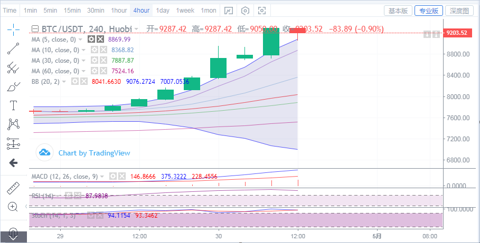This screenshot has height=243, width=480.
Task: Open the hexagon chart settings icon
Action: click(x=245, y=11)
